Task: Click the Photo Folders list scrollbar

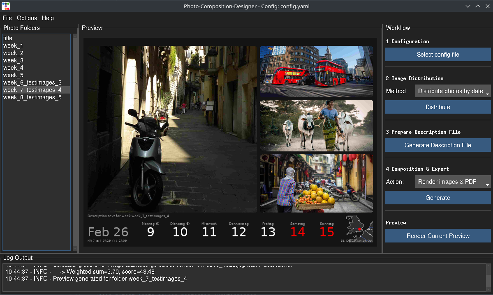Action: 75,142
